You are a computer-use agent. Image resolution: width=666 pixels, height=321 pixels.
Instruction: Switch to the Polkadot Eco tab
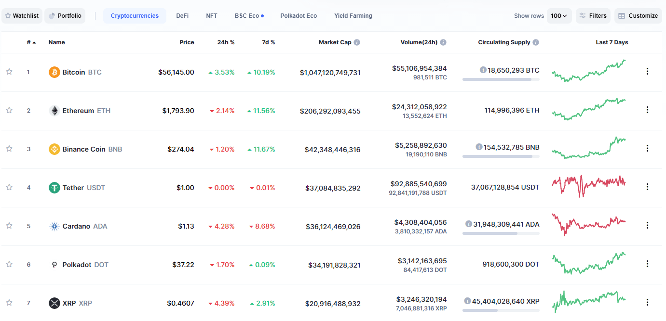coord(299,16)
